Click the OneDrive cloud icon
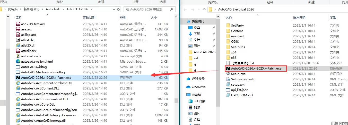Viewport: 348px width, 125px height. pyautogui.click(x=189, y=87)
